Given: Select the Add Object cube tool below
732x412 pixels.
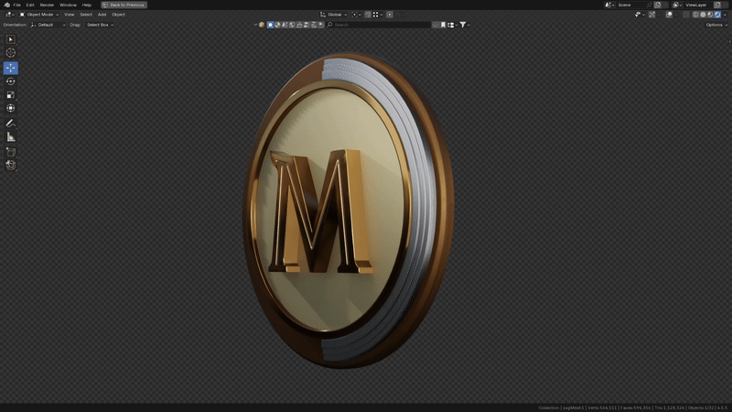Looking at the screenshot, I should point(10,165).
